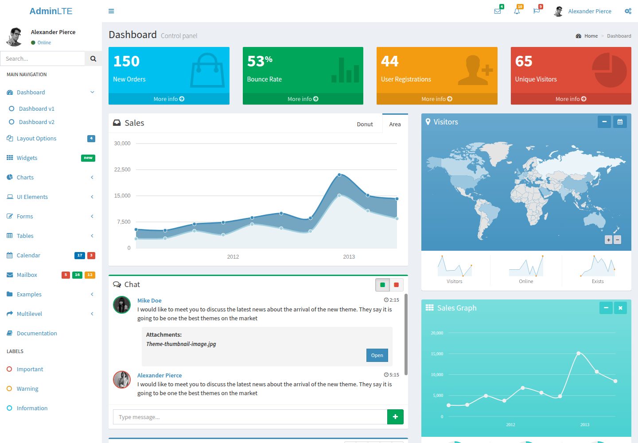Collapse the Visitors map box
Viewport: 638px width, 443px height.
click(x=604, y=122)
